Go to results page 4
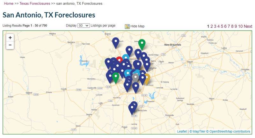The image size is (255, 138). [218, 26]
